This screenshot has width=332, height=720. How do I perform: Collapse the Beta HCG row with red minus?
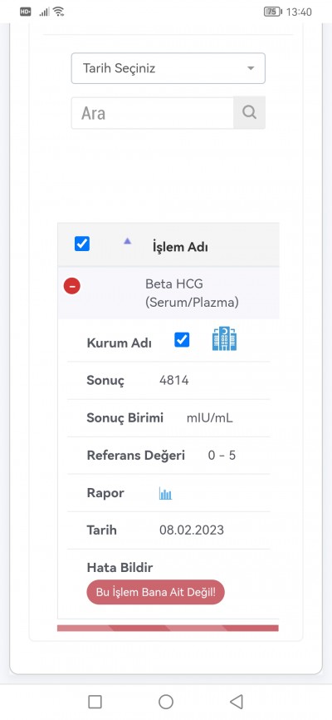[x=72, y=286]
